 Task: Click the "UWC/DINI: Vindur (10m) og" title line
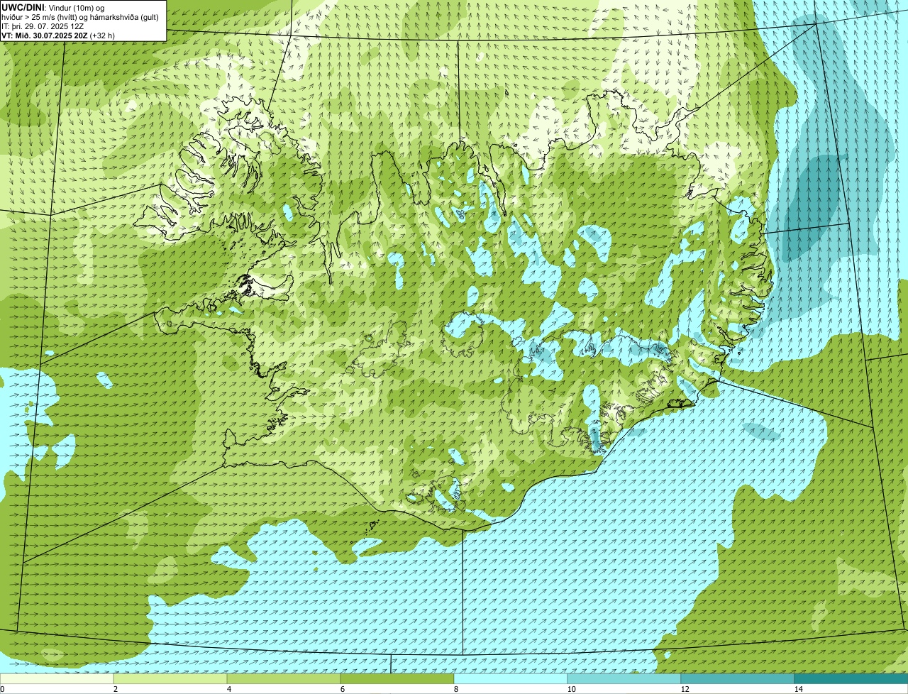point(53,7)
